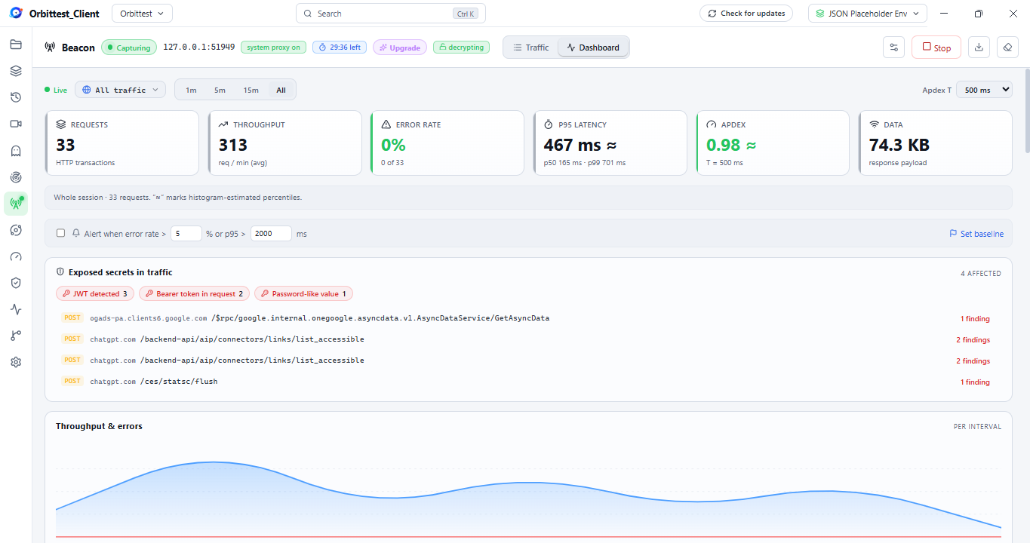Switch to the Traffic tab
Image resolution: width=1030 pixels, height=543 pixels.
(531, 48)
